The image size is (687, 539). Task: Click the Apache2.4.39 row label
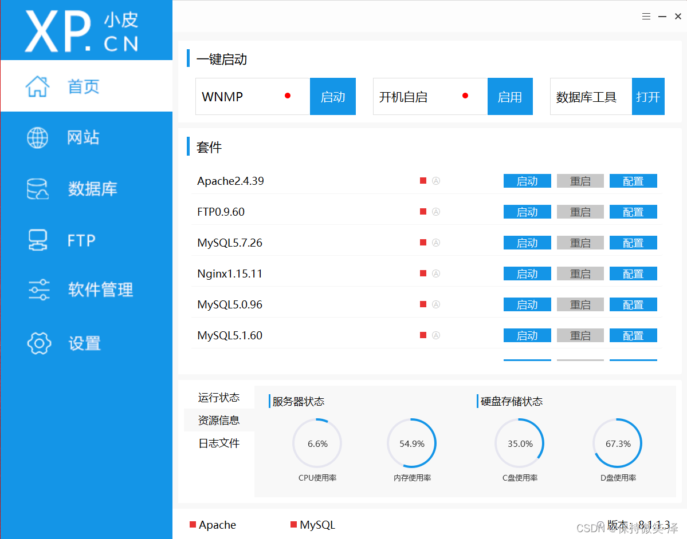[x=230, y=181]
